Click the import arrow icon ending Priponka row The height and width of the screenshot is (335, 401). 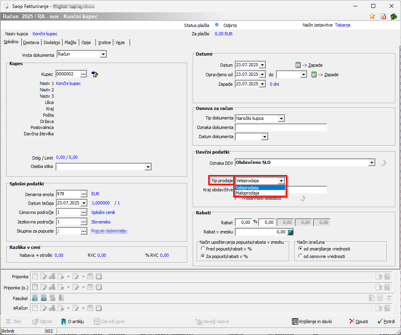(387, 276)
